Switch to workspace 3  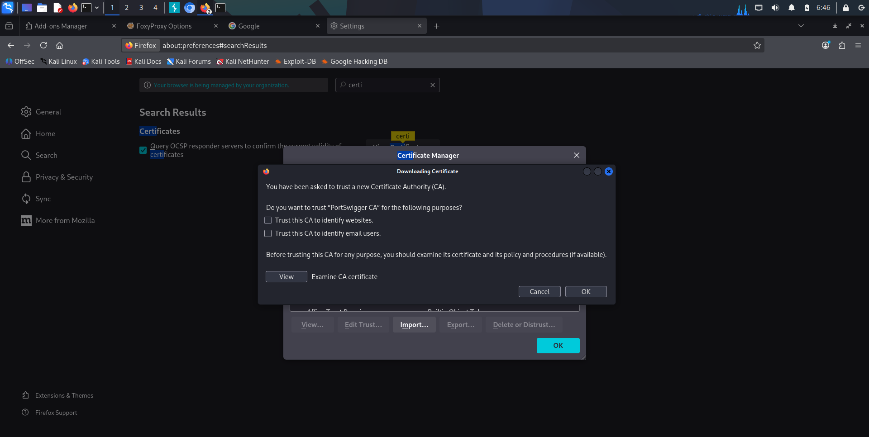(x=141, y=8)
